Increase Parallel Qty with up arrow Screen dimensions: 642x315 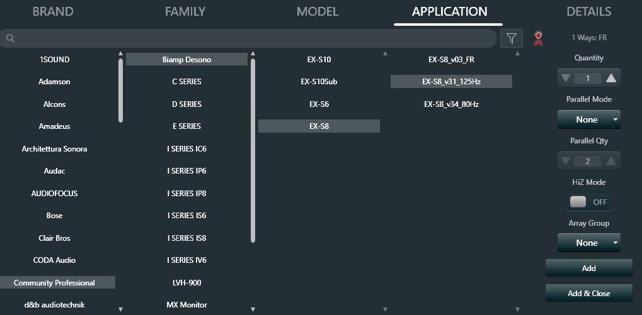(x=611, y=161)
